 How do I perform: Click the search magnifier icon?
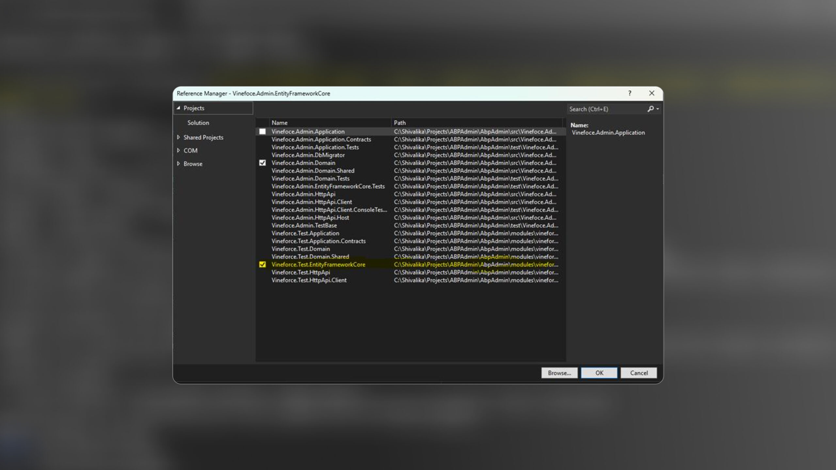coord(651,109)
